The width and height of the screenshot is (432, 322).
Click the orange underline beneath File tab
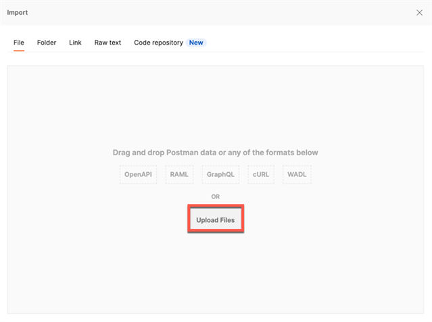coord(19,51)
